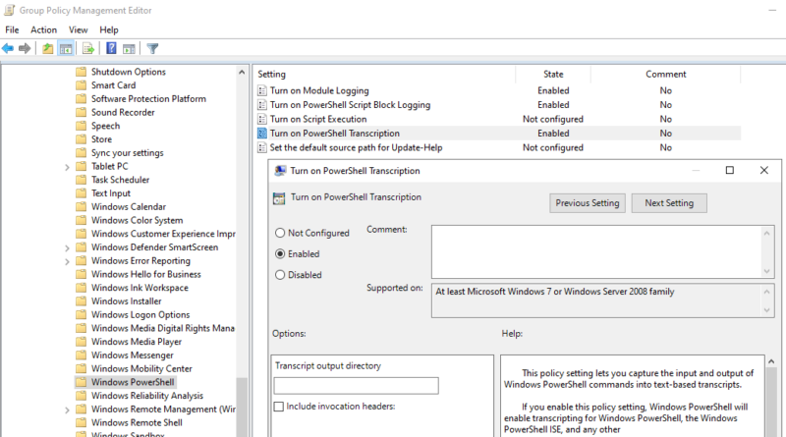Expand the Windows Defender SmartScreen folder
786x437 pixels.
click(67, 247)
